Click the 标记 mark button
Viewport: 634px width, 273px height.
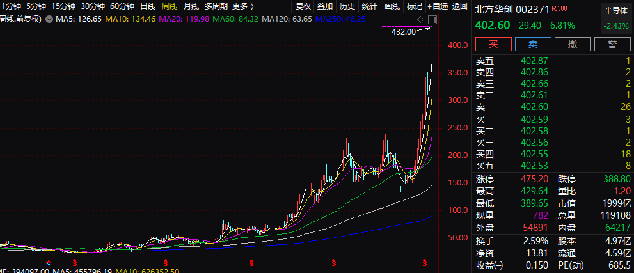[414, 6]
